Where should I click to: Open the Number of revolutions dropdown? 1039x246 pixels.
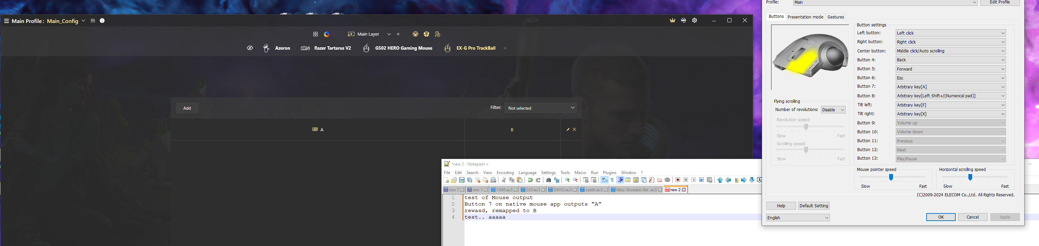[833, 110]
